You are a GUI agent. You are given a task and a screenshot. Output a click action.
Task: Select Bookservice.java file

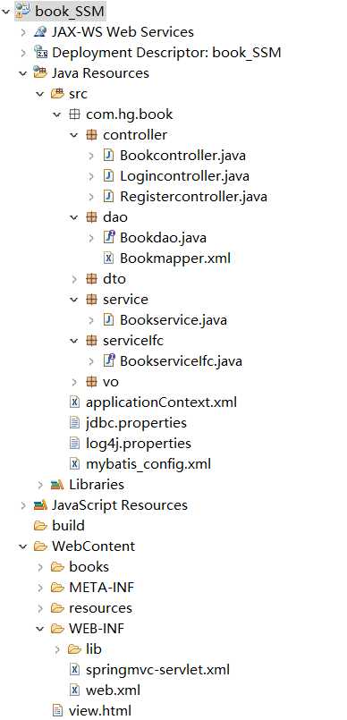173,319
